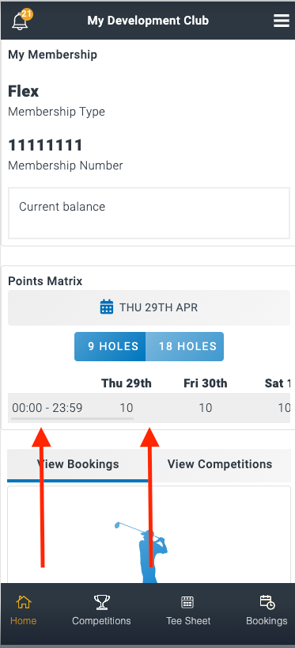295x648 pixels.
Task: Open the notifications bell icon
Action: point(20,21)
